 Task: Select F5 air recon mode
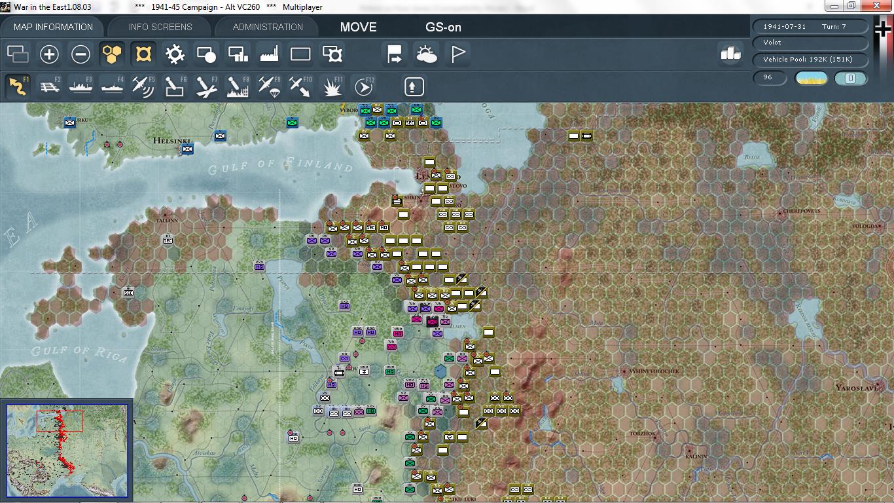point(143,86)
